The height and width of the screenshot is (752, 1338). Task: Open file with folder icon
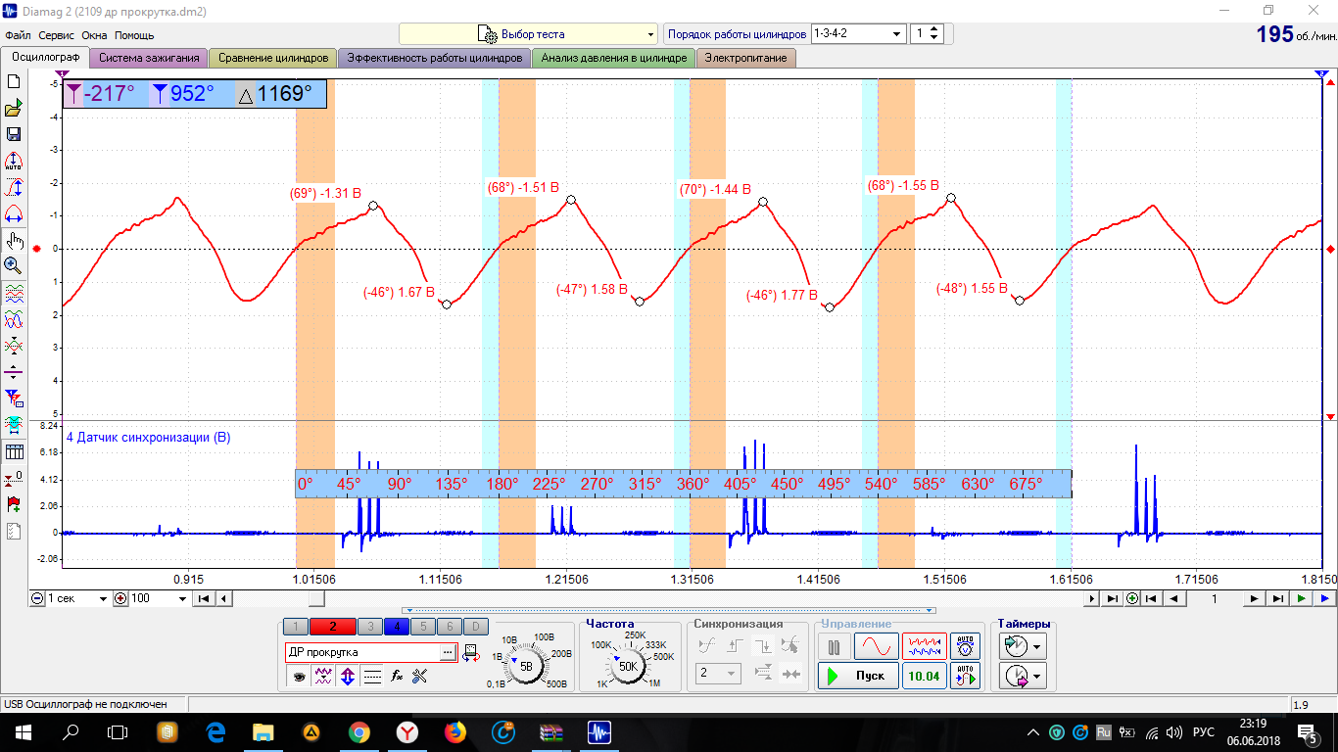pyautogui.click(x=14, y=109)
